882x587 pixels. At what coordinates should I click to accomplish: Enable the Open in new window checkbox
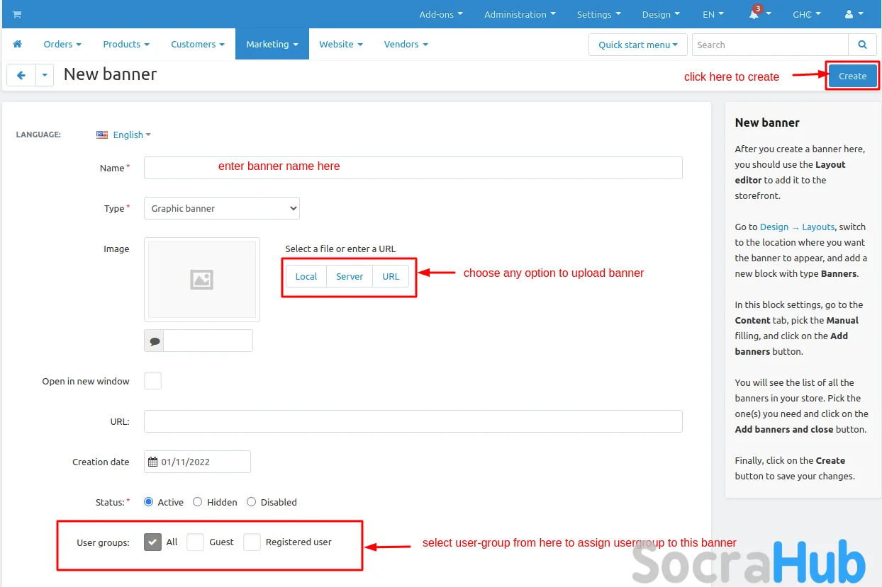pos(152,381)
